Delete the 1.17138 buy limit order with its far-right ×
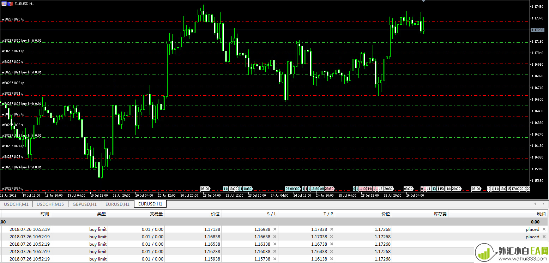 (544, 229)
